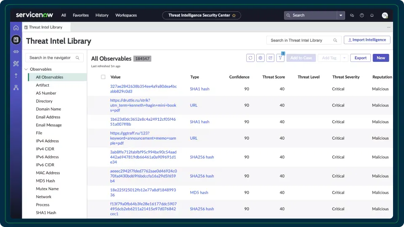404x227 pixels.
Task: Favorite Threat Intelligence Security Center star
Action: tap(234, 16)
